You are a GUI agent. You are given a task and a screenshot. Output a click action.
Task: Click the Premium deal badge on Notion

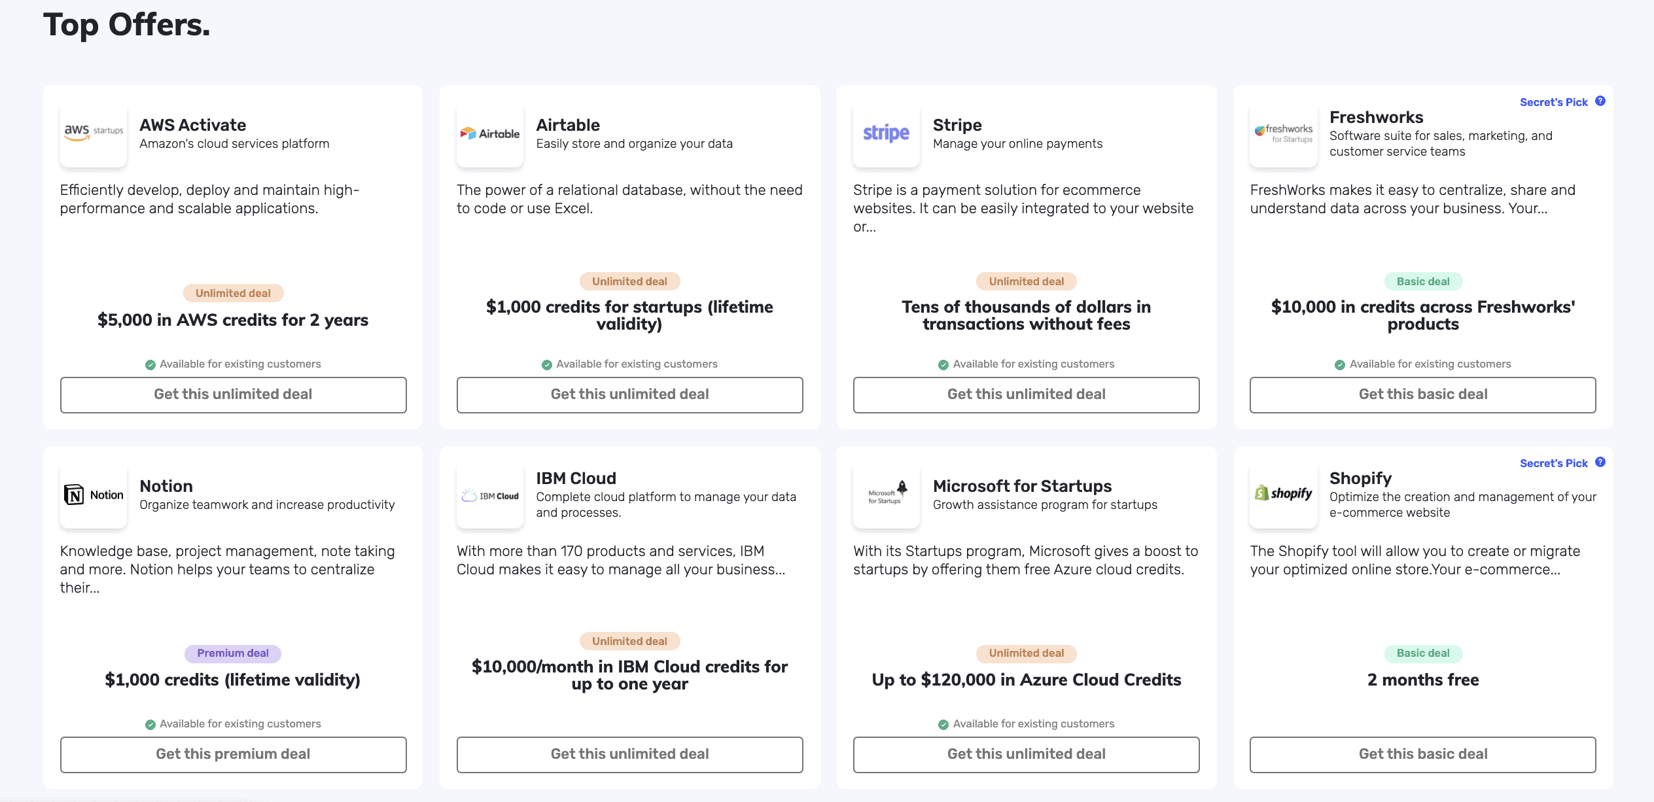(x=233, y=653)
